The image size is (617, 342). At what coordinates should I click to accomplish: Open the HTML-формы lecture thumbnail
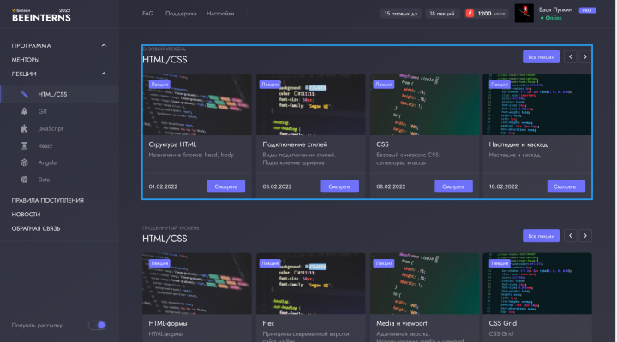click(197, 283)
